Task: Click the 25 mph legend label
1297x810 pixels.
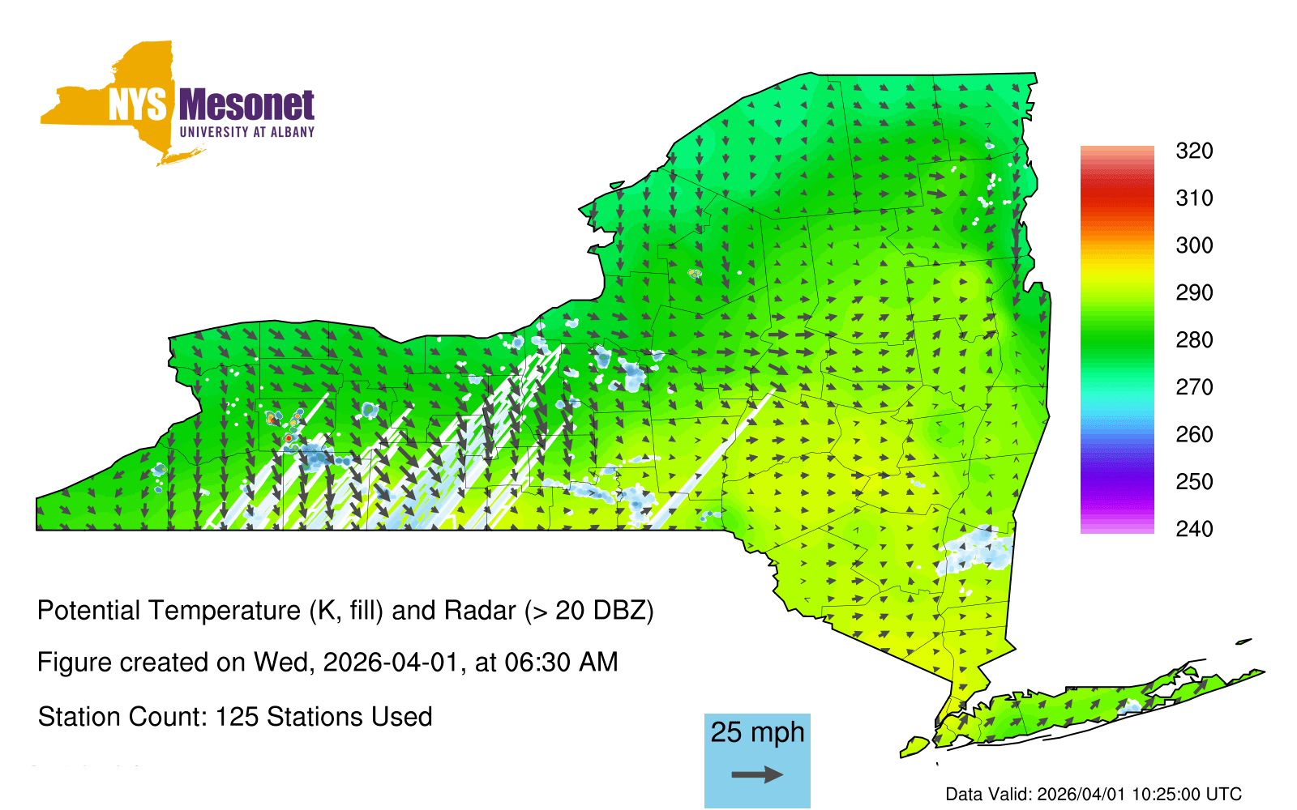Action: pos(757,732)
